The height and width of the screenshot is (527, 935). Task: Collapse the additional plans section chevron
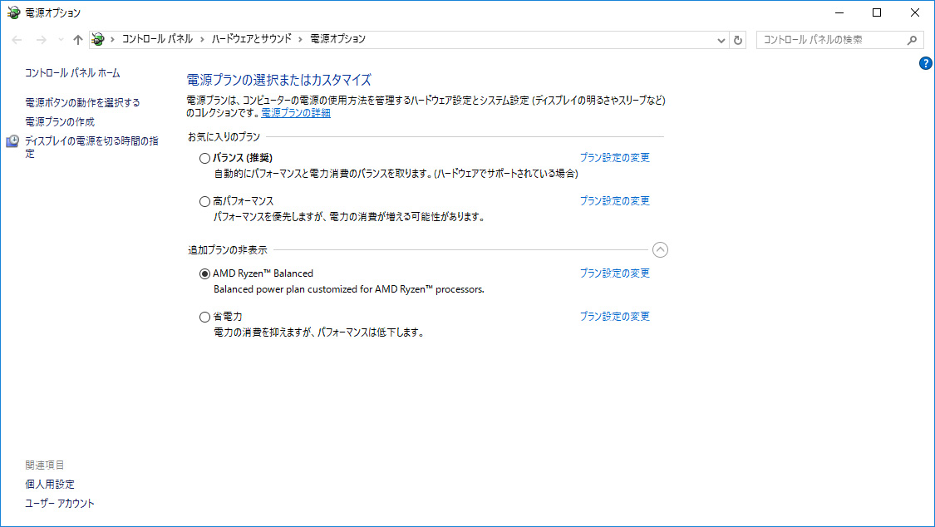point(660,250)
